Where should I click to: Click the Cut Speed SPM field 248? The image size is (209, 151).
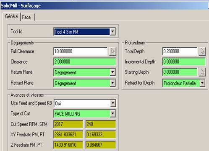click(101, 124)
